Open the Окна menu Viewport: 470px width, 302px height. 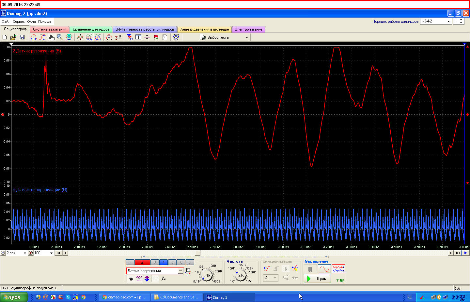(32, 21)
